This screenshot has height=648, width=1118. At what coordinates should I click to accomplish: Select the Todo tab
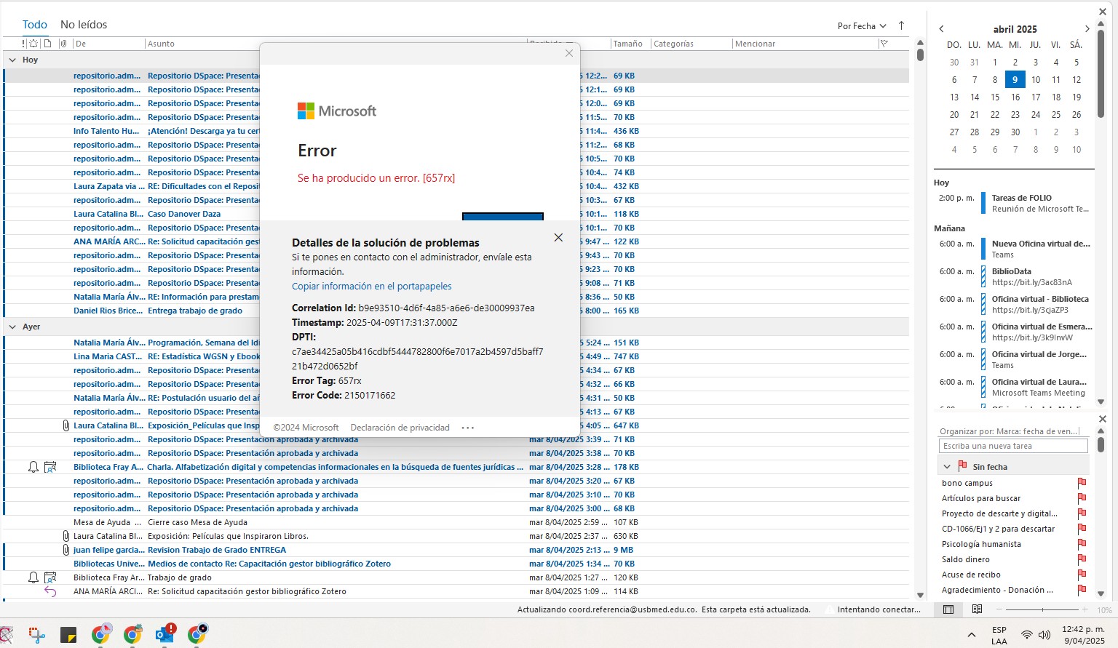coord(35,25)
